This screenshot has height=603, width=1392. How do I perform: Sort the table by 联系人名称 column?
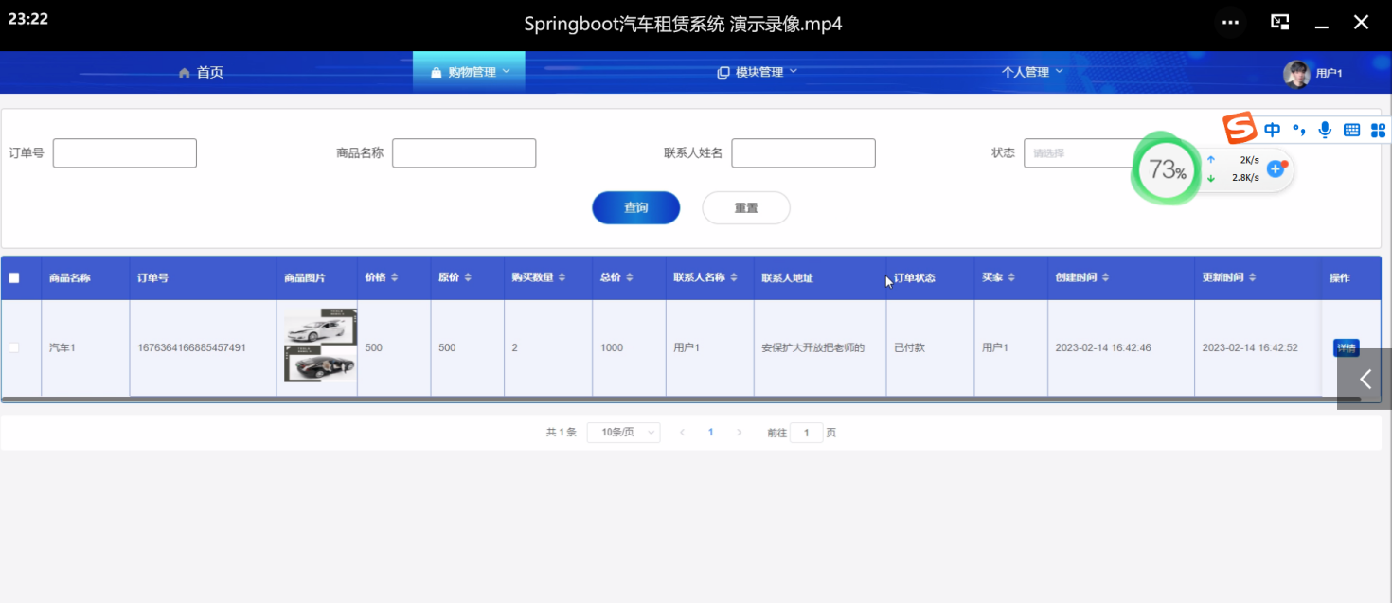coord(734,277)
